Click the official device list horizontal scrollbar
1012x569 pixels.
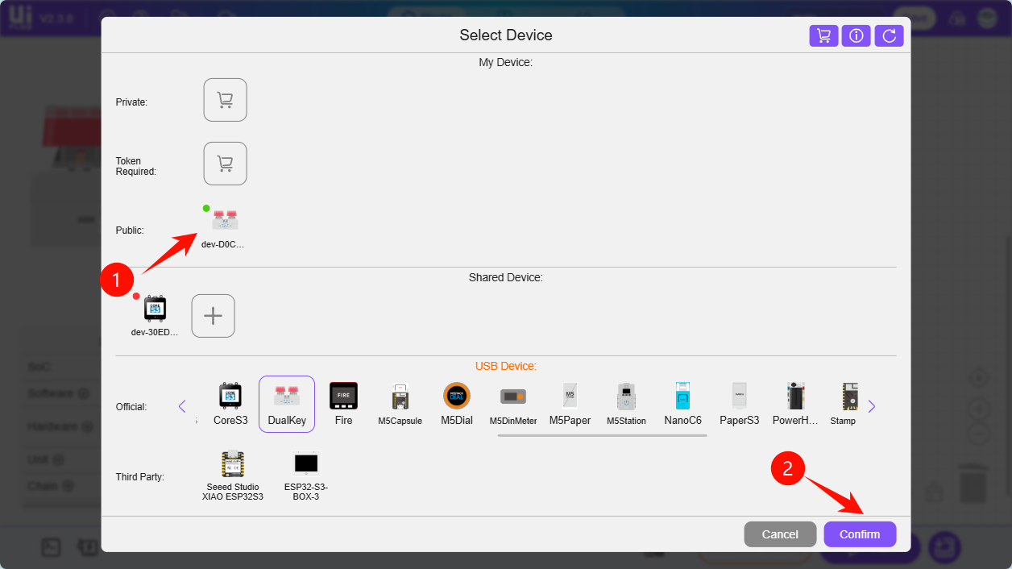(601, 435)
